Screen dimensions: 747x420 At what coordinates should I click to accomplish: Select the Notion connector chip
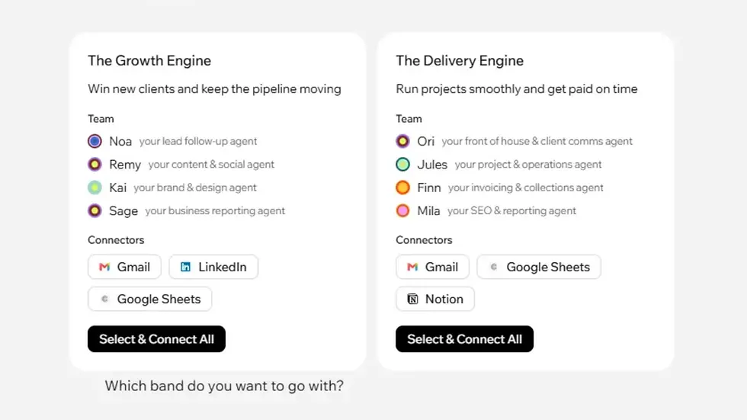click(435, 299)
